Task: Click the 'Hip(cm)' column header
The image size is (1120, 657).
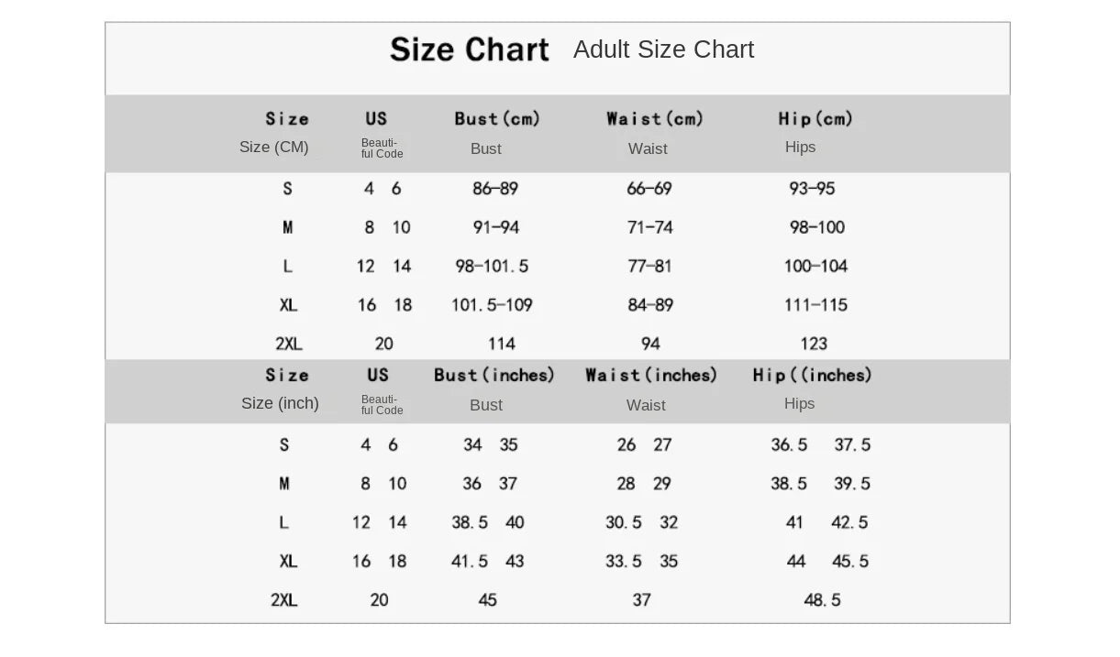Action: click(x=815, y=119)
